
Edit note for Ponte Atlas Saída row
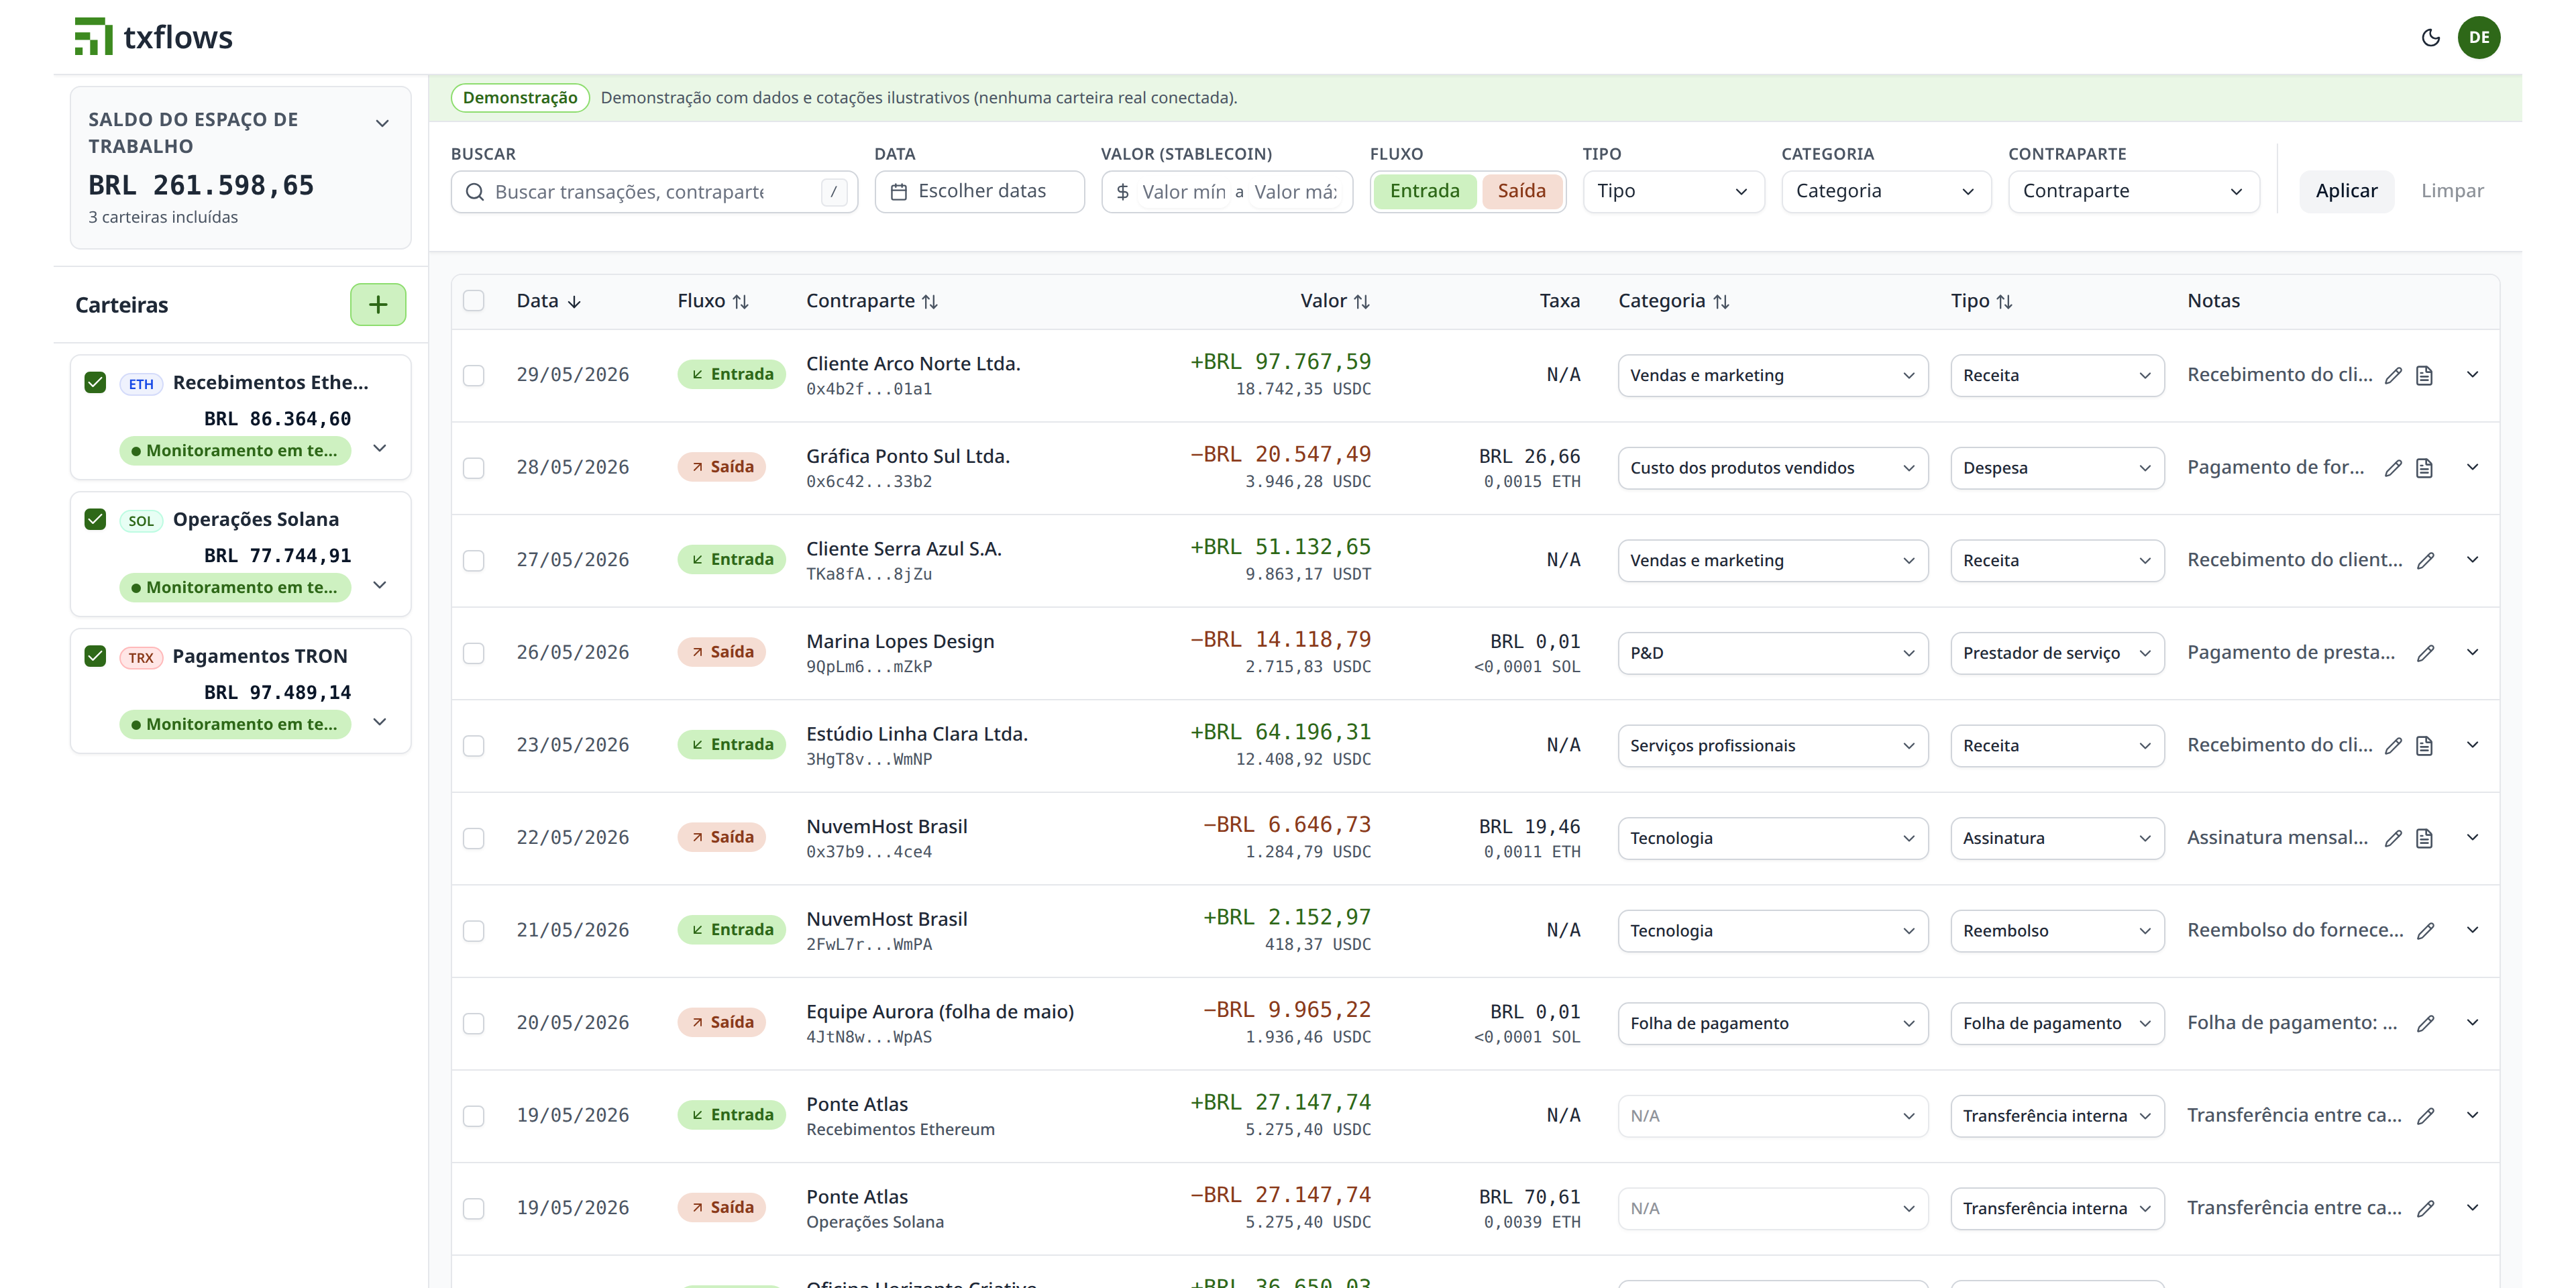click(x=2425, y=1208)
